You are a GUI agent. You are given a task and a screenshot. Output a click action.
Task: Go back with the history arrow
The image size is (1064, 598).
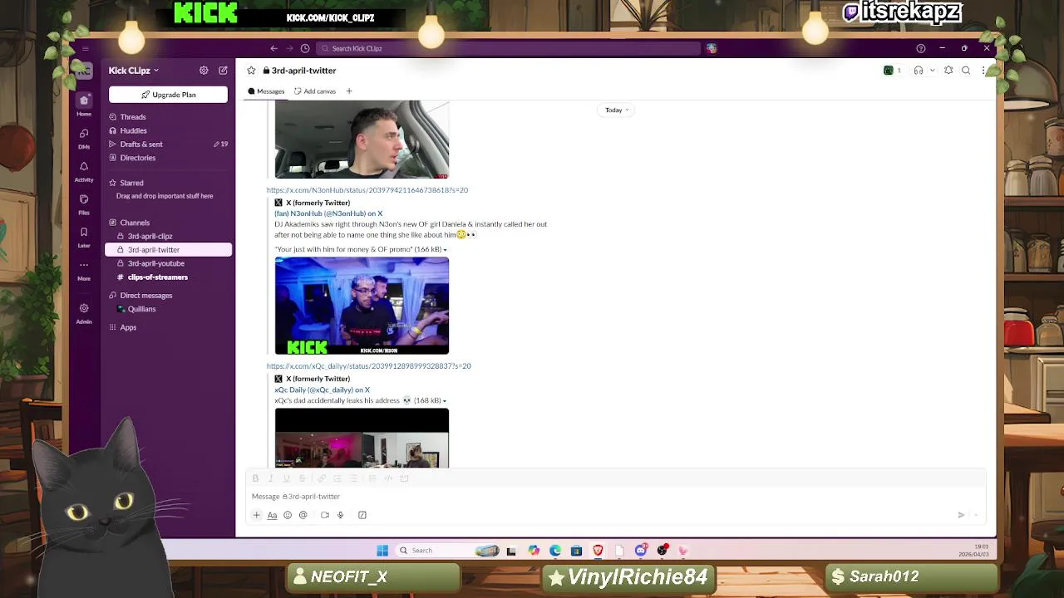273,48
